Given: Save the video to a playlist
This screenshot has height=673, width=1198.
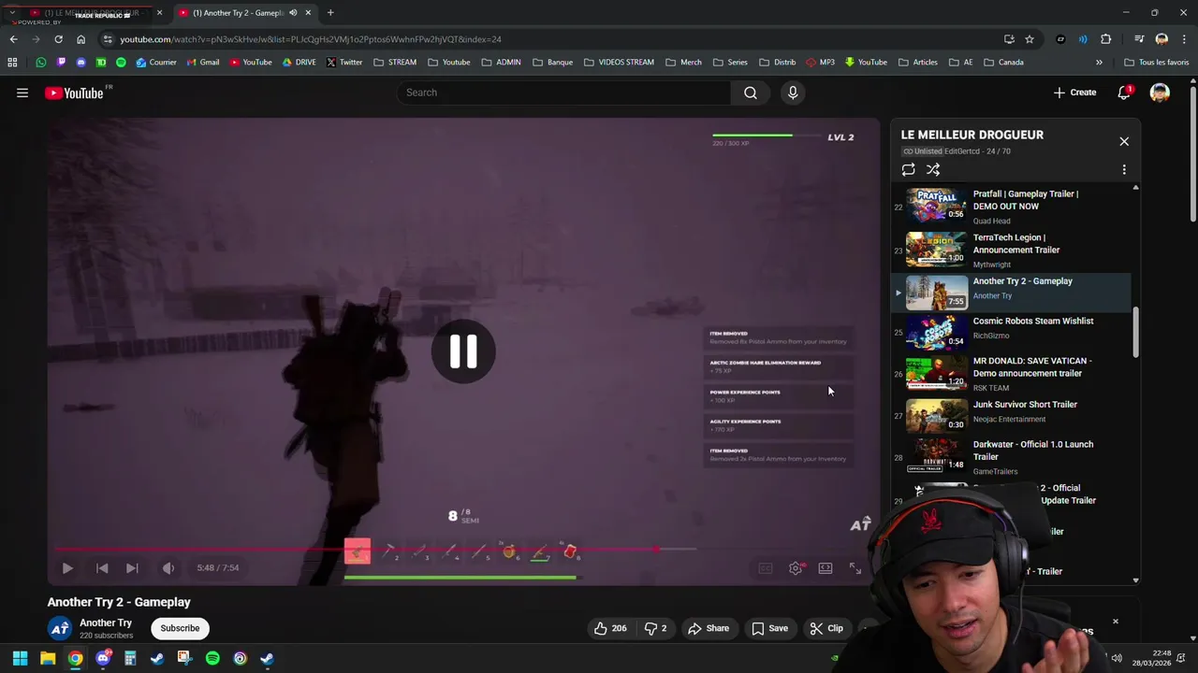Looking at the screenshot, I should [769, 628].
